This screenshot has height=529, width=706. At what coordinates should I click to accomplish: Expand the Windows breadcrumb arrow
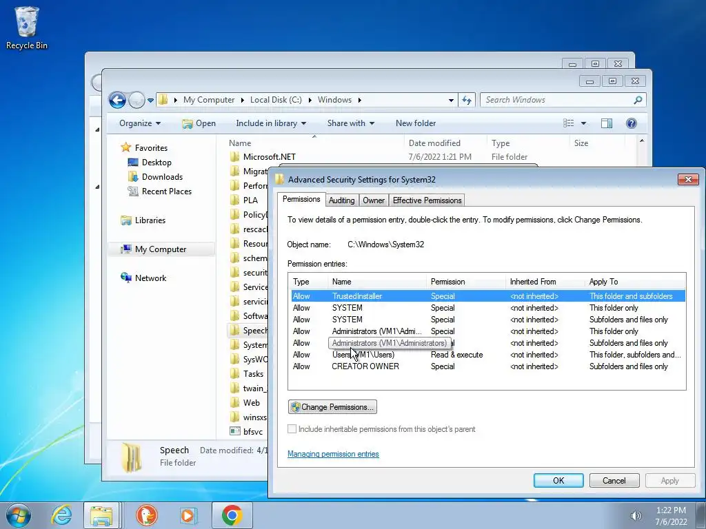click(359, 100)
